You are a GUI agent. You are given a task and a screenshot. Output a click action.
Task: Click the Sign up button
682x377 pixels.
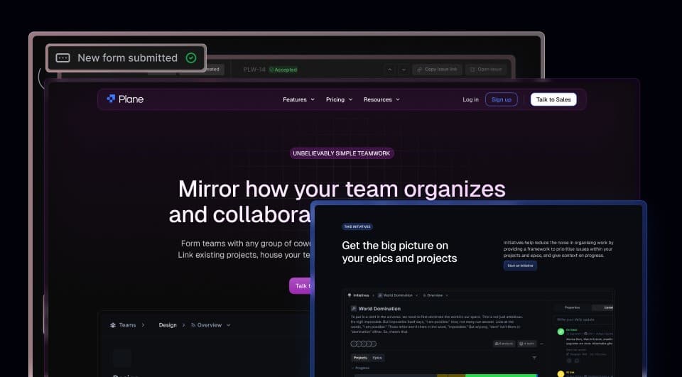coord(502,99)
